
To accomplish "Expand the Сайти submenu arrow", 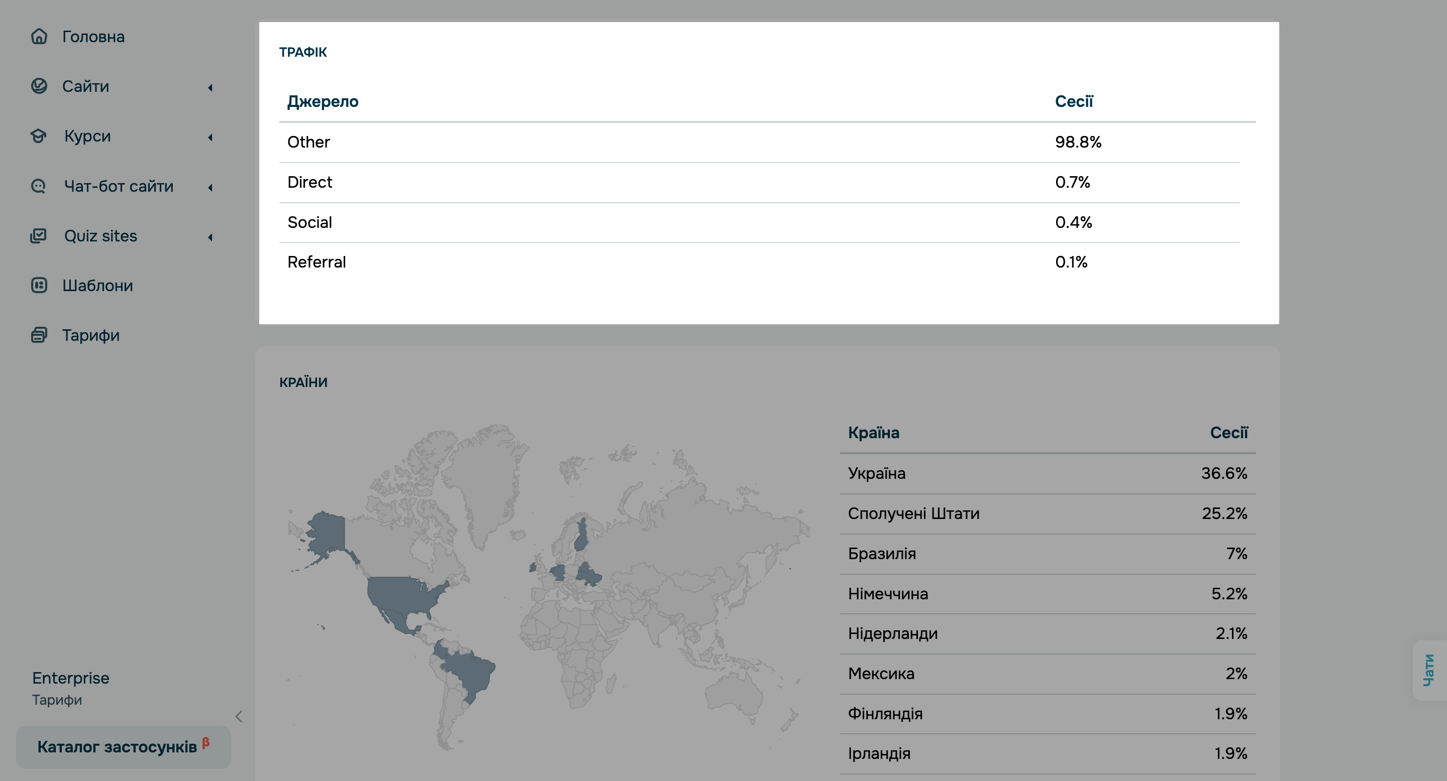I will pos(211,87).
